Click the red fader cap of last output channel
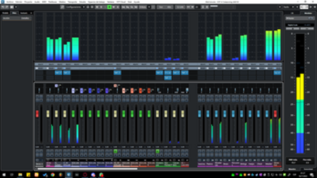The width and height of the screenshot is (317, 178). tap(275, 113)
